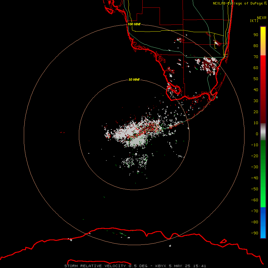Click the -50 value on the velocity scale
Viewport: 268px width, 268px height.
255,189
